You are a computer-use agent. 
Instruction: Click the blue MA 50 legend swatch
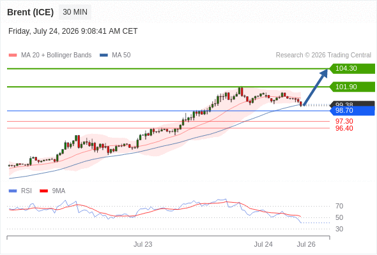[x=104, y=55]
